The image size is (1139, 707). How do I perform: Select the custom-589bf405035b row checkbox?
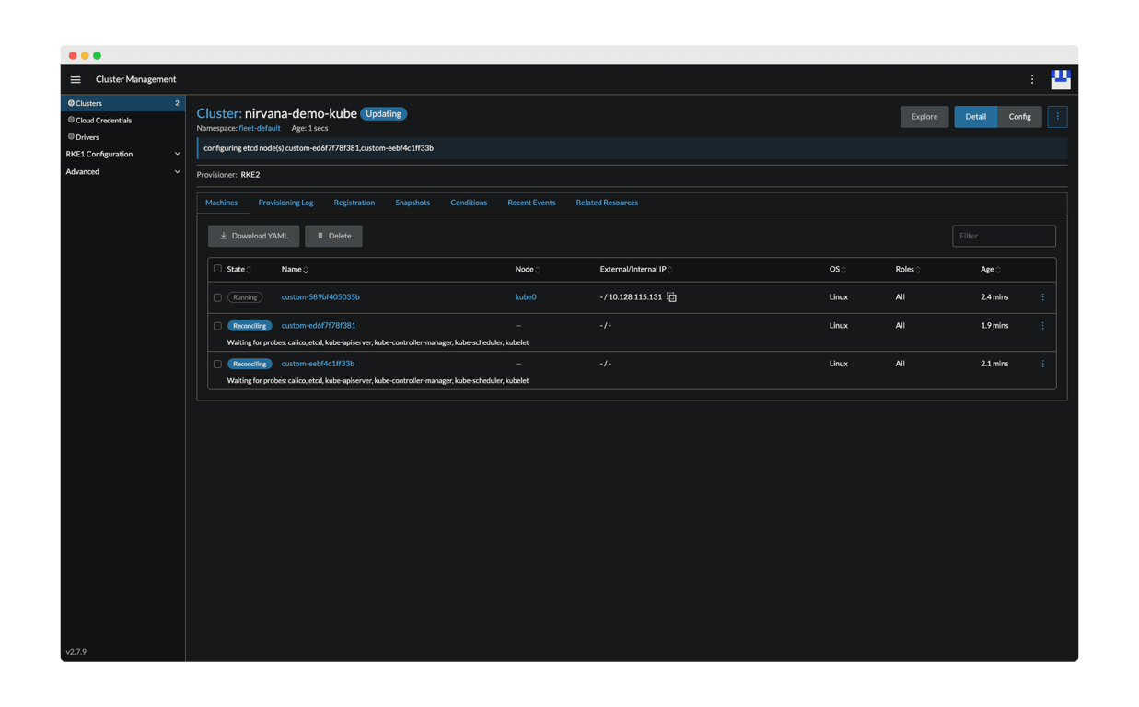pos(217,297)
